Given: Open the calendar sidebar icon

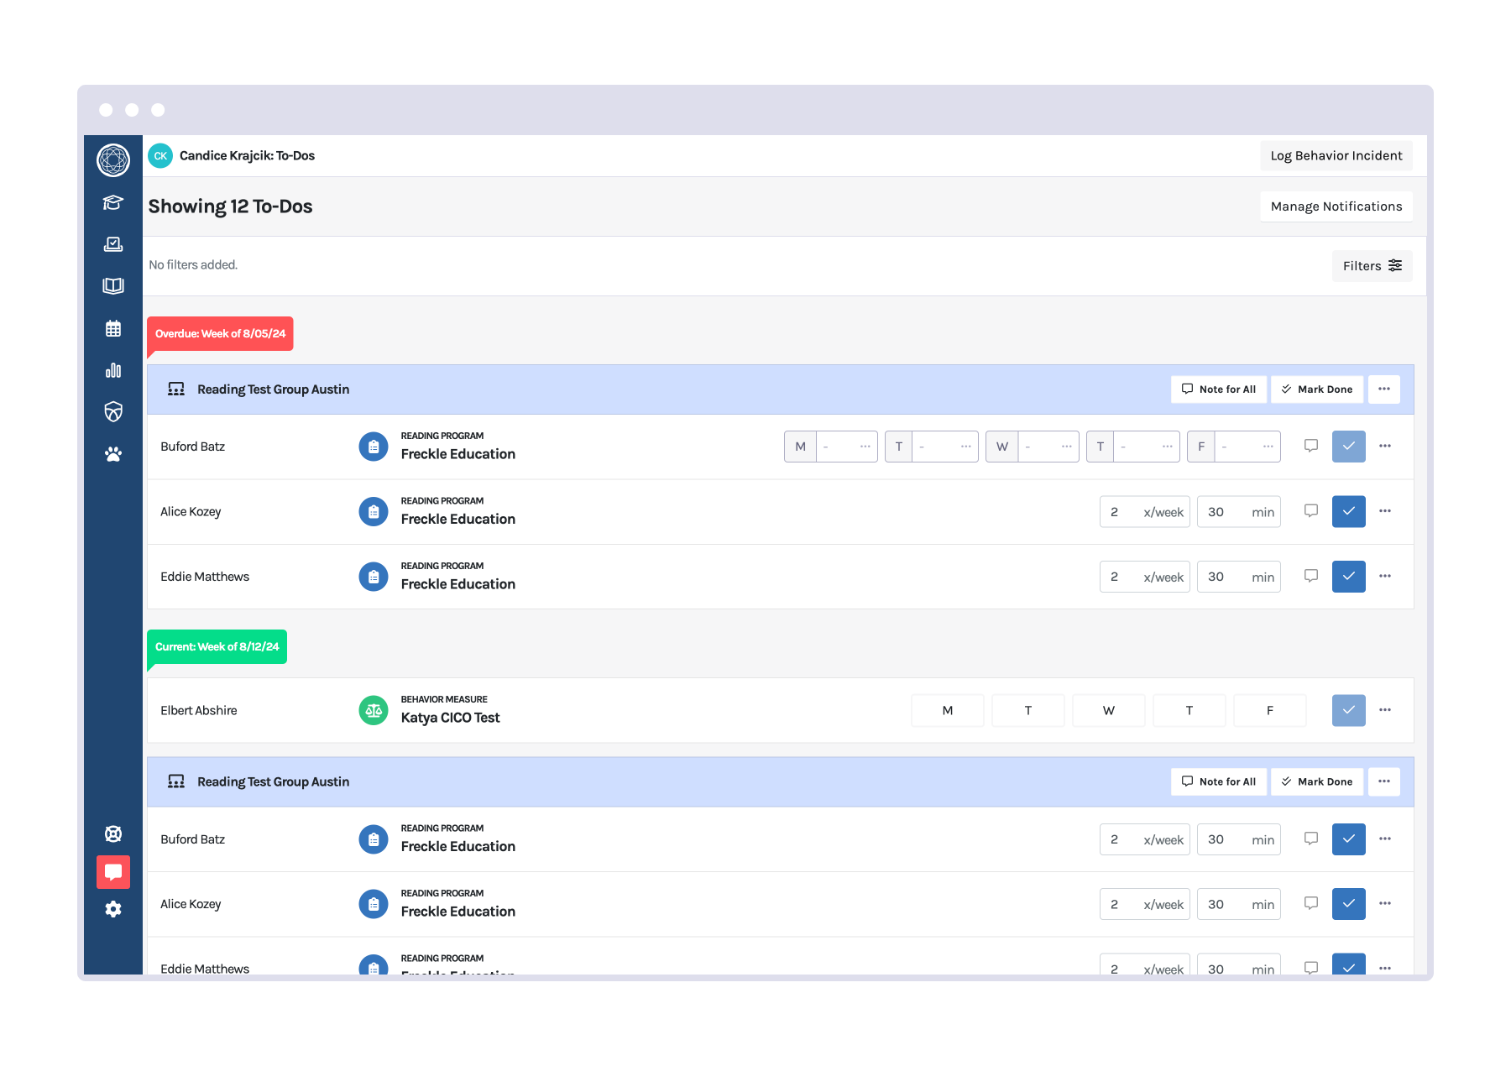Looking at the screenshot, I should [x=113, y=328].
